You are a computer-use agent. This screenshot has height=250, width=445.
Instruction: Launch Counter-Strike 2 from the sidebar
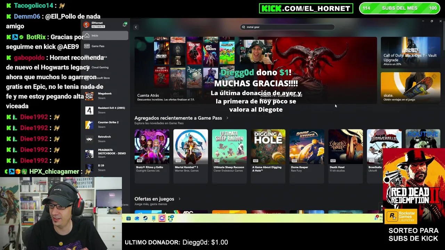[105, 124]
